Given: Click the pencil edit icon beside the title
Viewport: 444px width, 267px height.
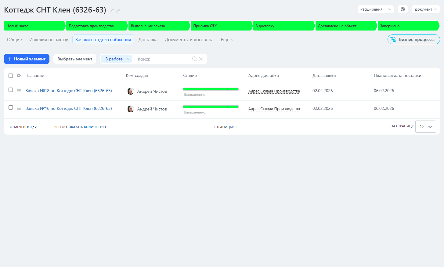Looking at the screenshot, I should (112, 11).
